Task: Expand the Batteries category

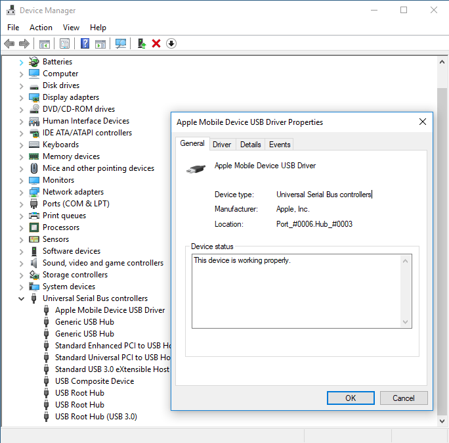Action: pos(21,62)
